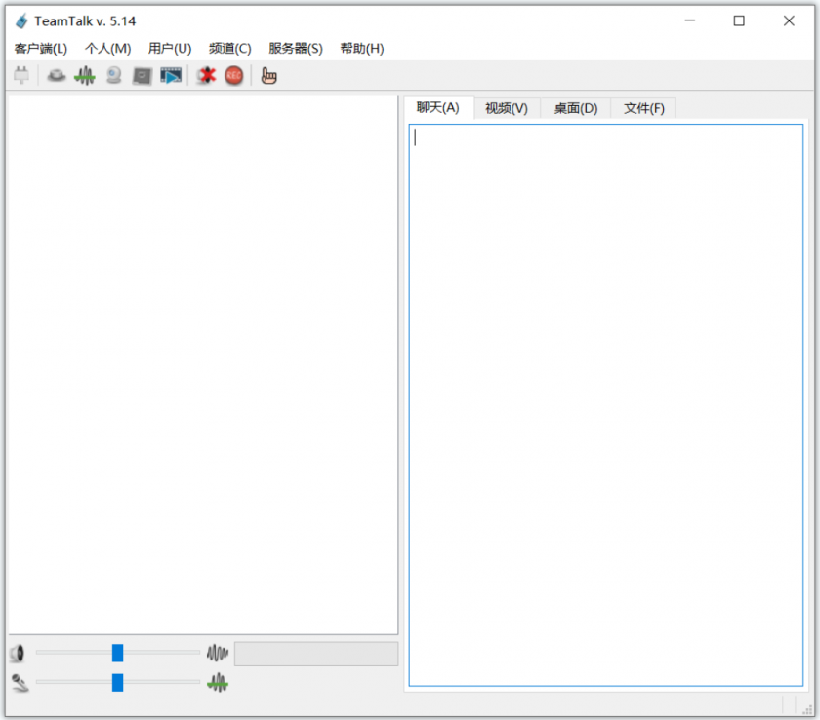Viewport: 820px width, 720px height.
Task: Open the 个人(M) menu
Action: point(107,49)
